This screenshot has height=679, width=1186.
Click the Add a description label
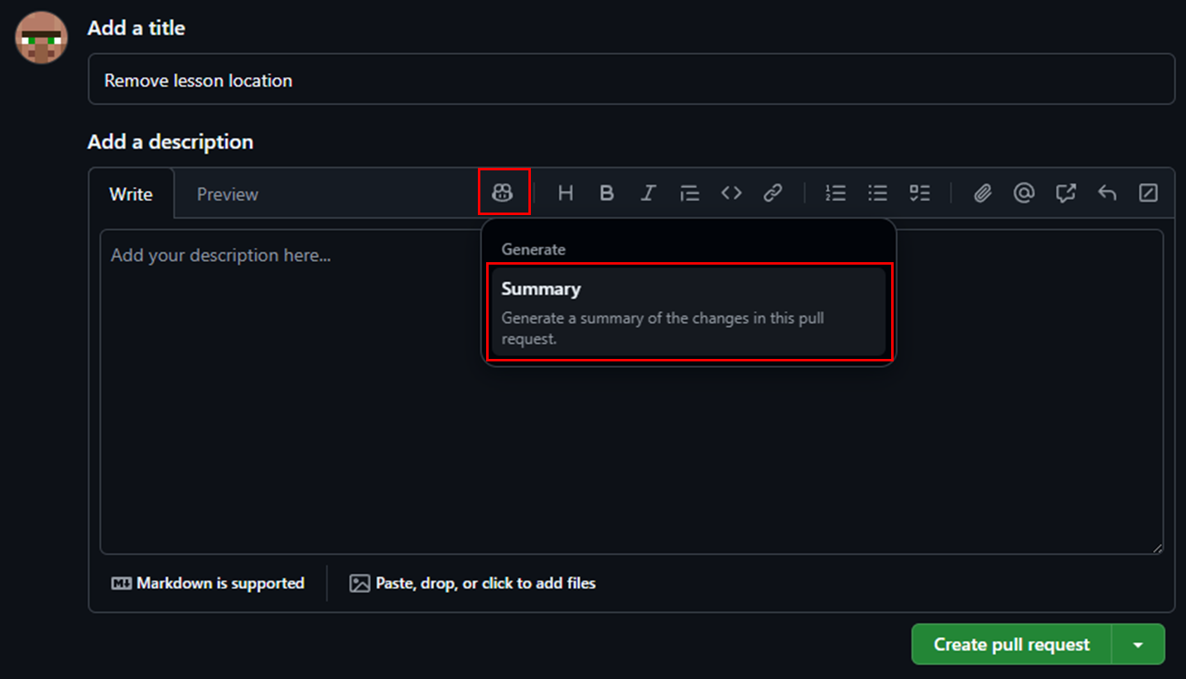[x=171, y=142]
